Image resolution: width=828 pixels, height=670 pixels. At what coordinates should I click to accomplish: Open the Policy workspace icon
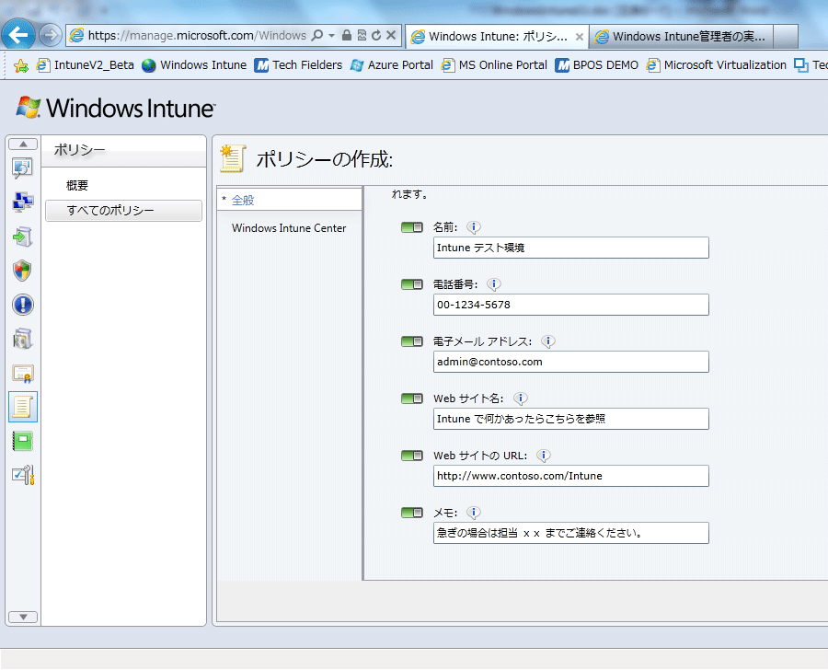pos(23,407)
